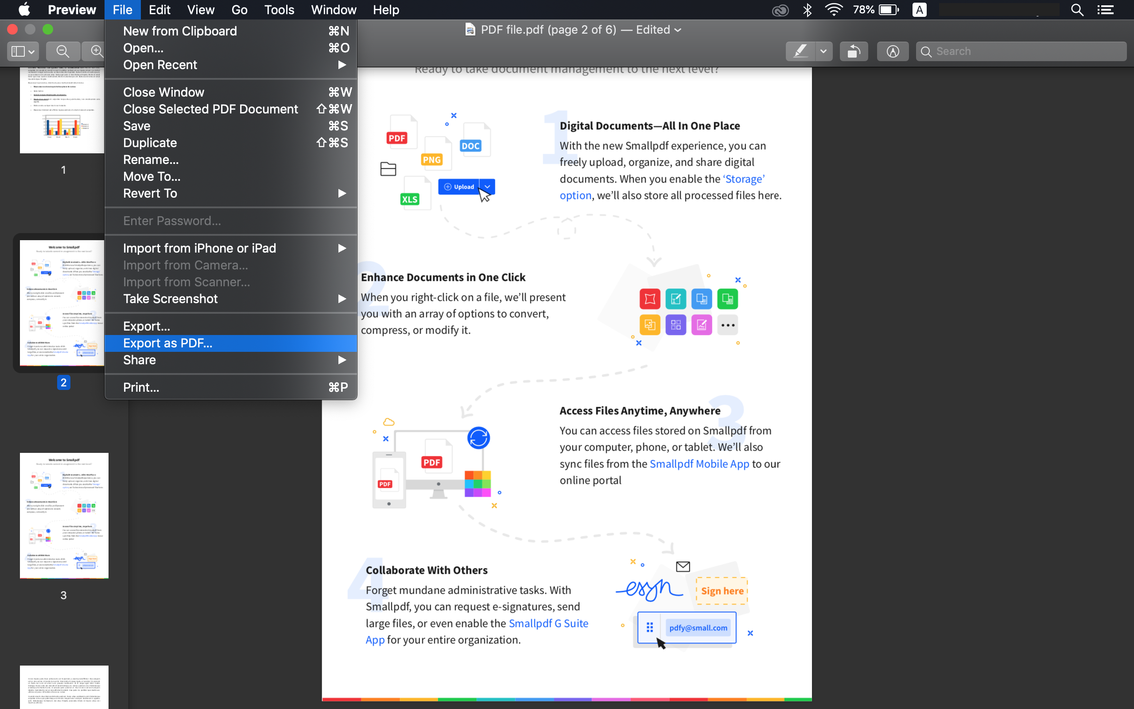
Task: Click the Search field in toolbar
Action: point(1021,51)
